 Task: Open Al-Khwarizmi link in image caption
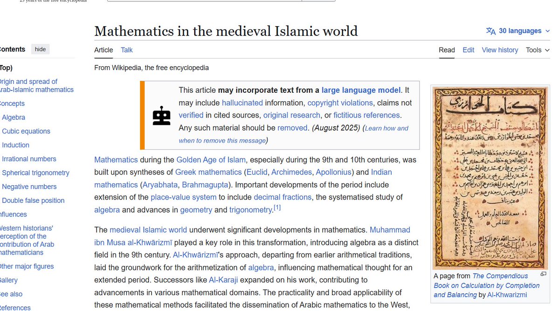click(x=507, y=295)
